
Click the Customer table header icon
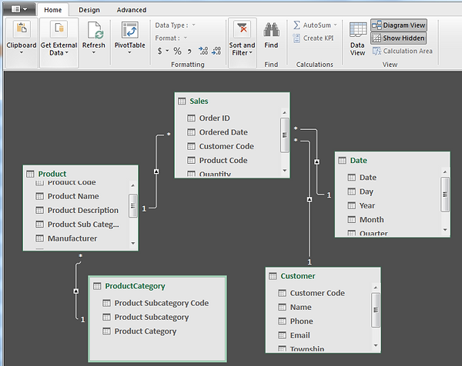coord(273,276)
